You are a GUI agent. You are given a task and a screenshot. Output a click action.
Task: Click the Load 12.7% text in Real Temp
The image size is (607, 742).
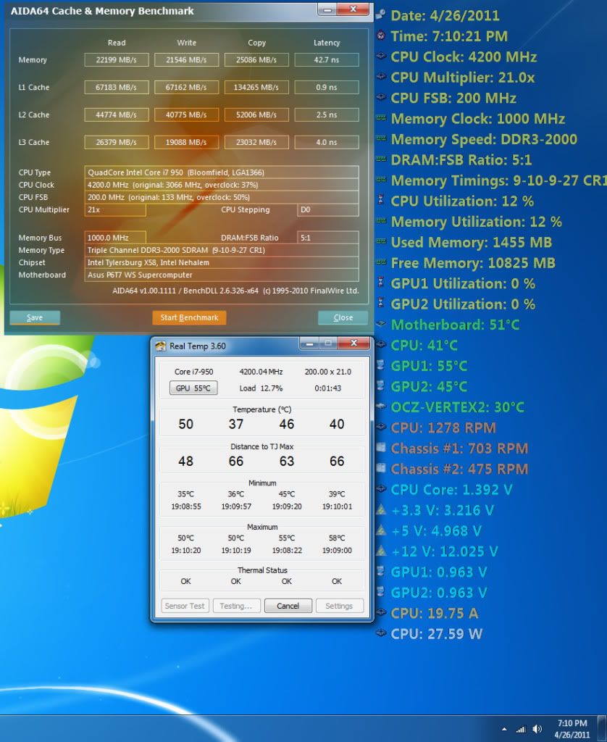(261, 388)
